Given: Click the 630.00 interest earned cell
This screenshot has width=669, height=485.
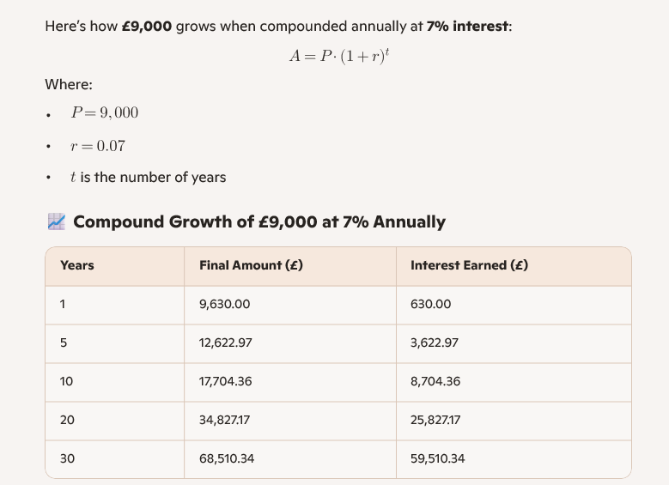Looking at the screenshot, I should pos(431,305).
